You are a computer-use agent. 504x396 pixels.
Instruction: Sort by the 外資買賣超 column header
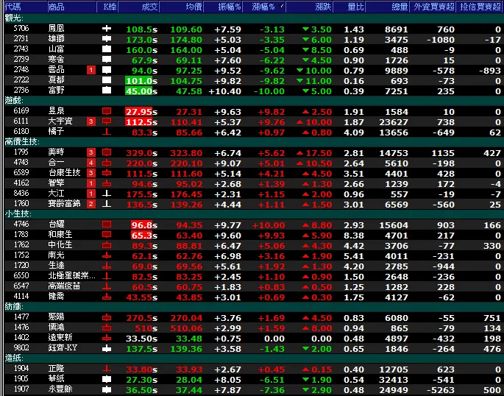point(433,7)
